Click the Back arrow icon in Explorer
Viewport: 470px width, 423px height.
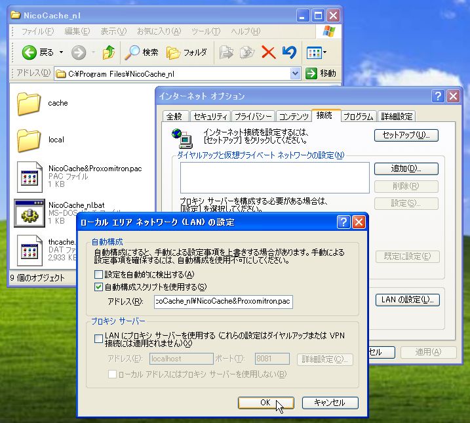(x=29, y=52)
